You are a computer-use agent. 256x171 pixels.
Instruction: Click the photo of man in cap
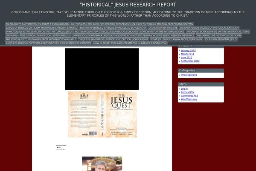pos(102,164)
